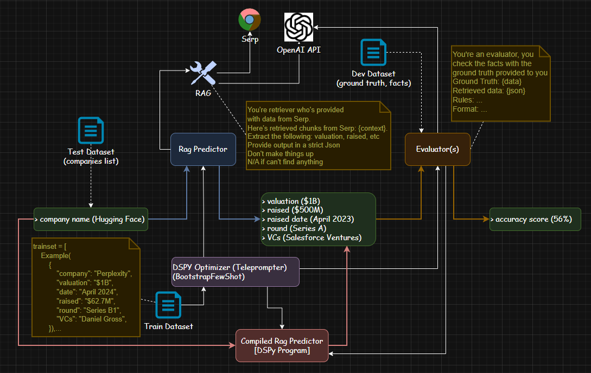Screen dimensions: 591x373
Task: Click the 'Test Dataset' label
Action: [91, 152]
